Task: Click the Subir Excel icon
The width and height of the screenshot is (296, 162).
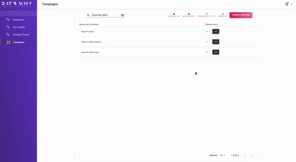Action: [223, 14]
